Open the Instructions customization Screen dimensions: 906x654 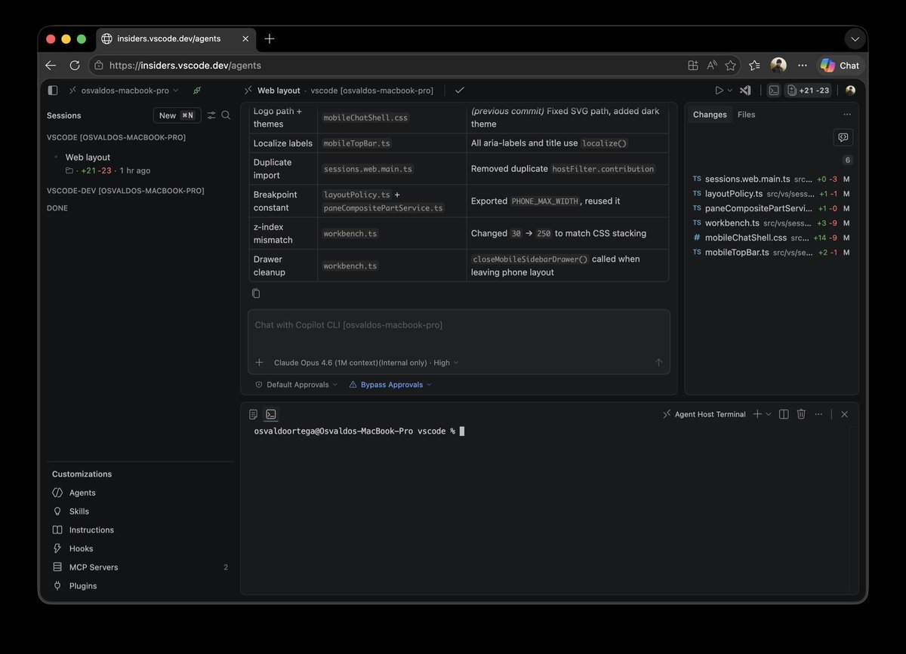click(140, 530)
